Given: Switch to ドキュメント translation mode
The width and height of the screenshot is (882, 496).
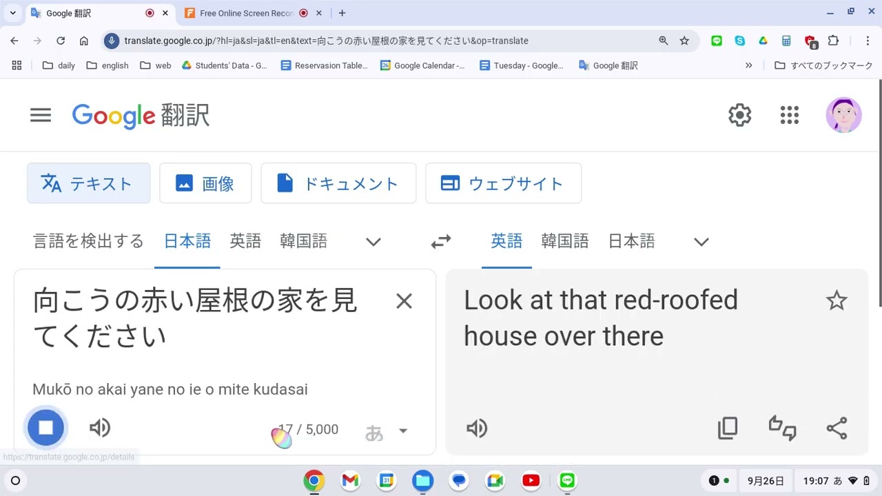Looking at the screenshot, I should click(338, 183).
